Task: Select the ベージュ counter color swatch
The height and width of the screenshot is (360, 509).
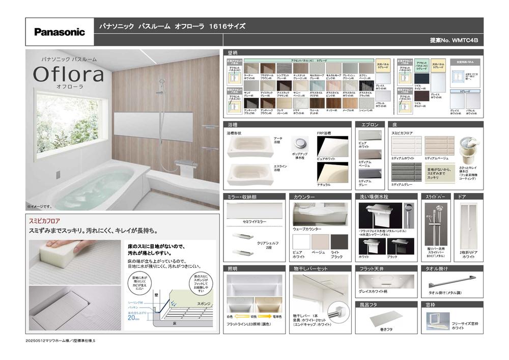Action: (320, 241)
